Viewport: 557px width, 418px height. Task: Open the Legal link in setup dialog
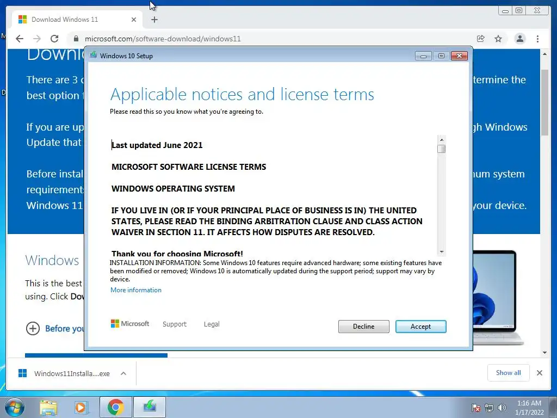pyautogui.click(x=212, y=324)
